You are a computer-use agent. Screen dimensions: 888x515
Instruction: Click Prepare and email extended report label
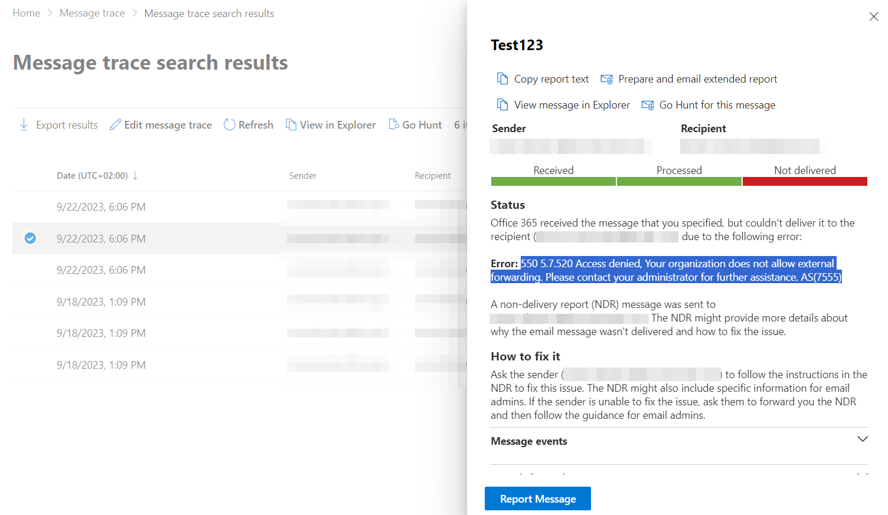coord(698,79)
